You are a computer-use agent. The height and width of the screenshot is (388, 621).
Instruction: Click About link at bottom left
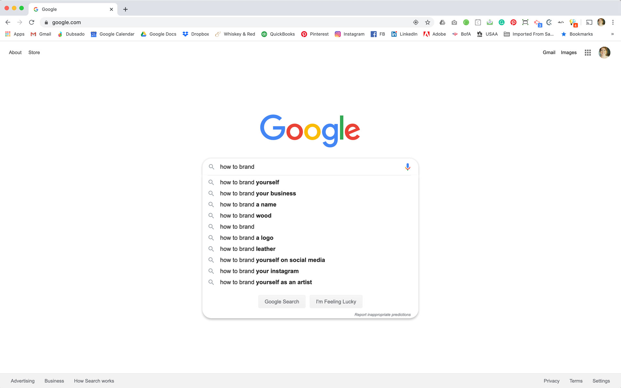click(x=15, y=52)
